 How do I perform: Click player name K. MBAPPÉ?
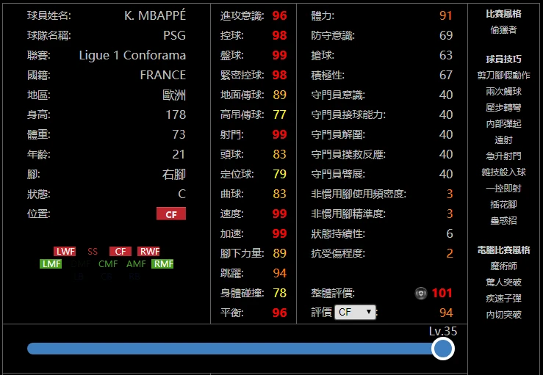pos(155,15)
